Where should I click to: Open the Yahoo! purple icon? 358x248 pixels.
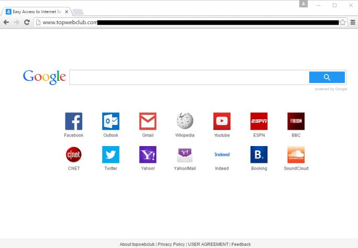148,154
